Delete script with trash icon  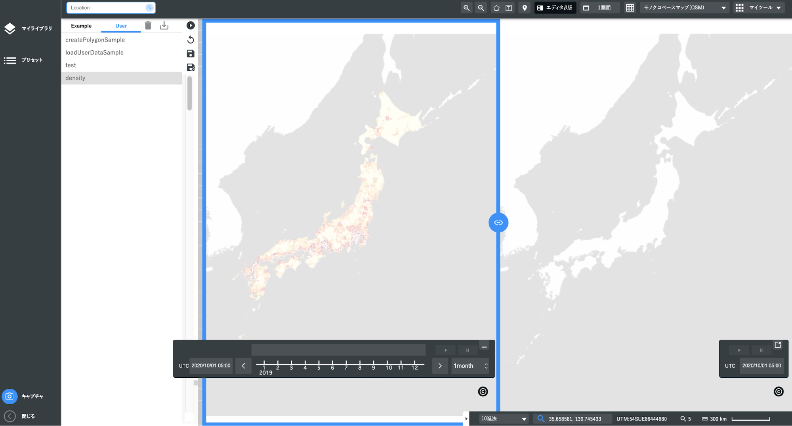pyautogui.click(x=148, y=25)
